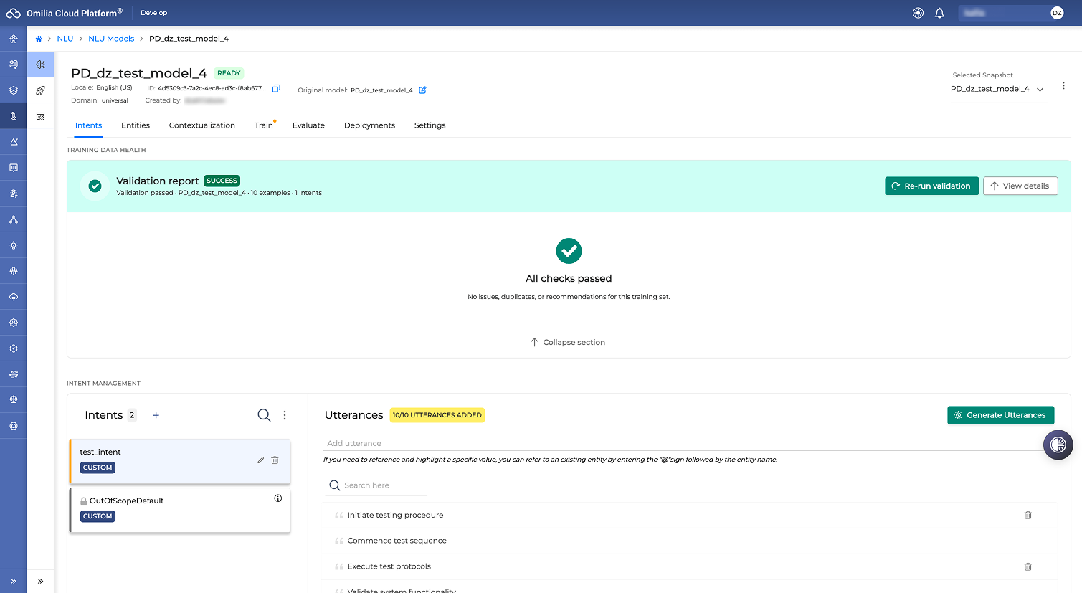The width and height of the screenshot is (1082, 593).
Task: Switch to the Entities tab
Action: pos(136,125)
